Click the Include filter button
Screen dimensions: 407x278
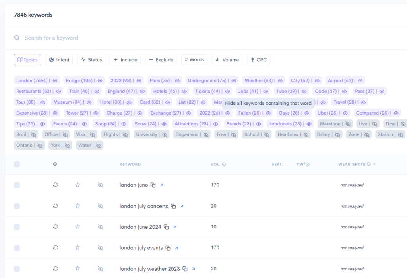(125, 59)
